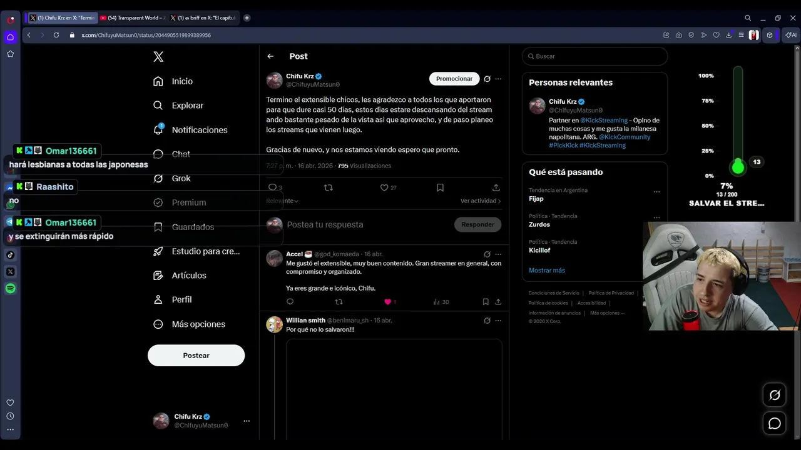Viewport: 801px width, 450px height.
Task: Open Explorar in the X sidebar
Action: (x=178, y=106)
